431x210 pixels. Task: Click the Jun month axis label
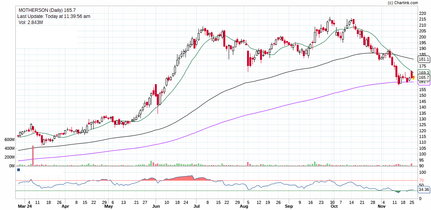point(156,207)
